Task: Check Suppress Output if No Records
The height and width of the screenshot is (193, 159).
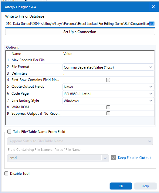Action: [x=108, y=113]
